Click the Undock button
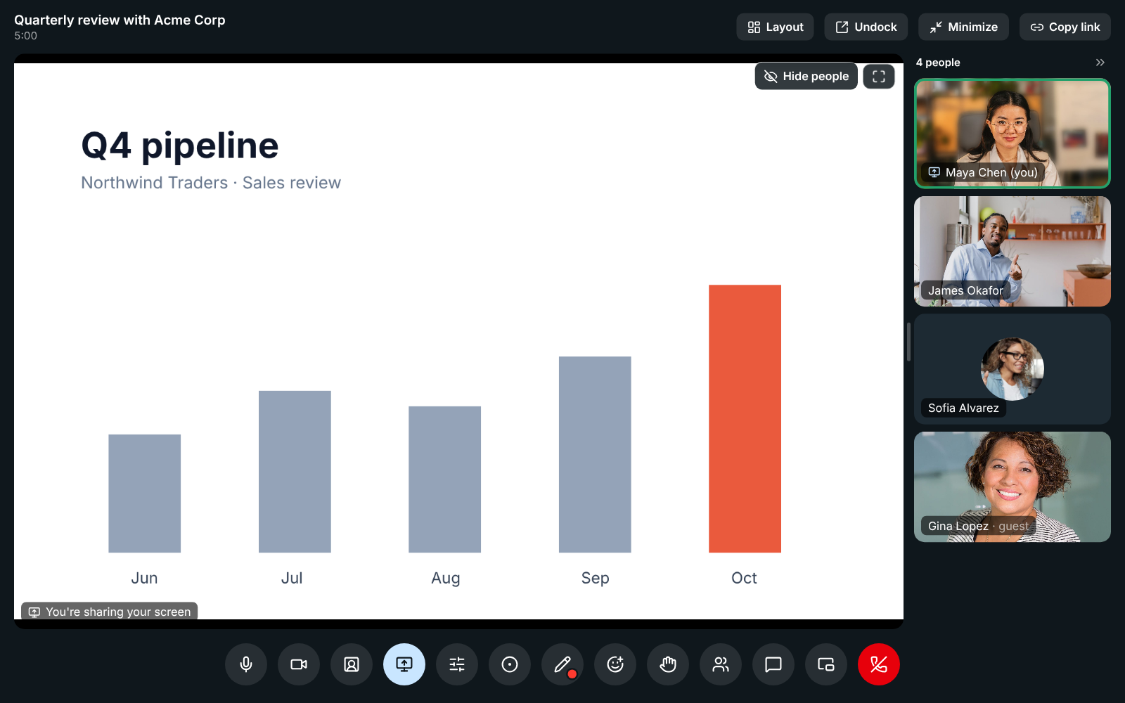 pos(866,27)
